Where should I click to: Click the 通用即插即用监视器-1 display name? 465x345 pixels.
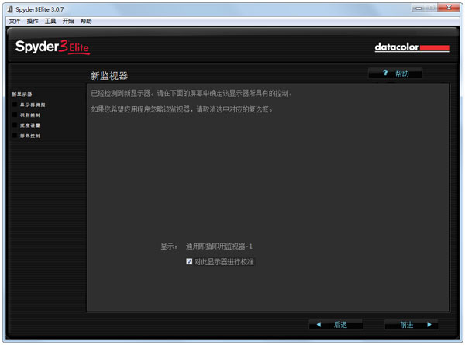219,247
